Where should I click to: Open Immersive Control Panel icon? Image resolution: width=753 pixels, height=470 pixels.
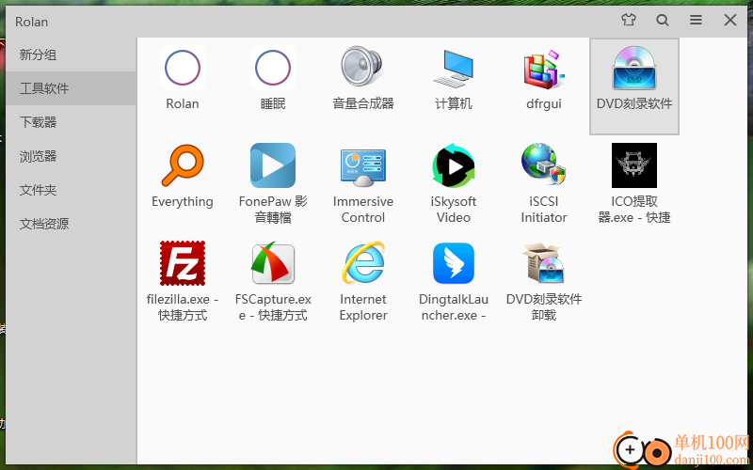click(x=363, y=166)
